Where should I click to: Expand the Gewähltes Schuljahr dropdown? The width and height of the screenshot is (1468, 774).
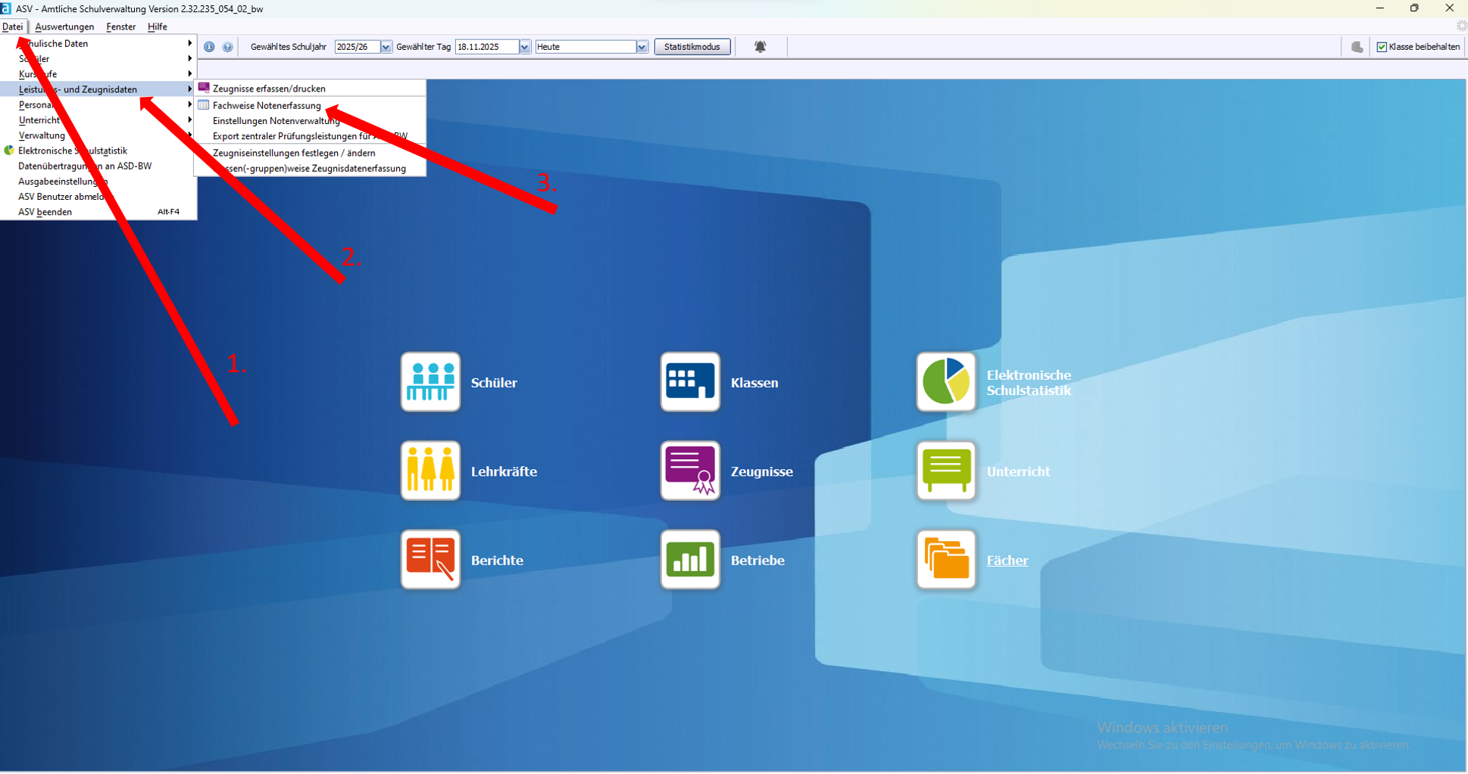(x=386, y=47)
